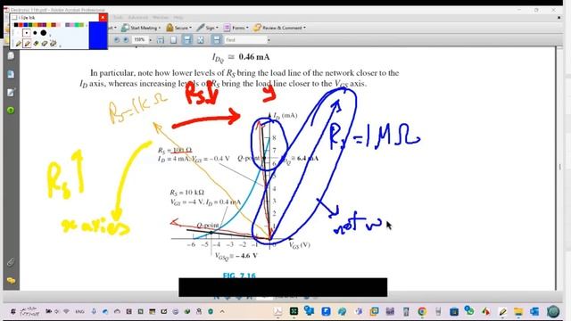Open the Attachments paperclip panel
This screenshot has height=321, width=571.
click(11, 262)
